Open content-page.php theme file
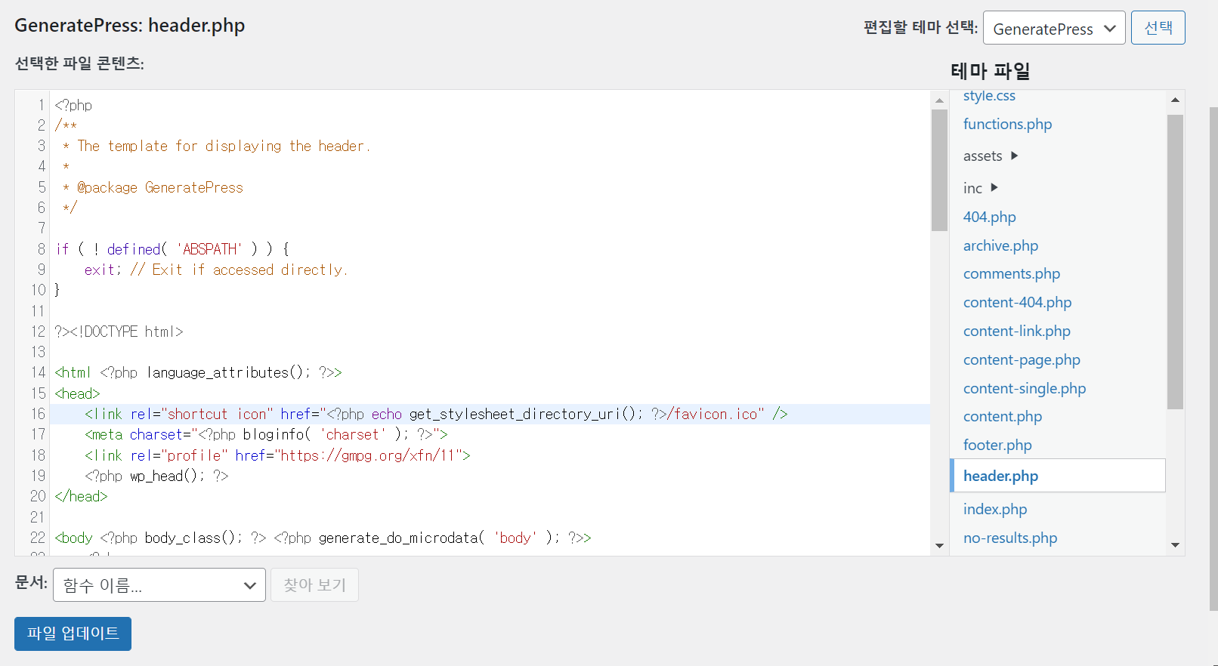 click(x=1022, y=360)
